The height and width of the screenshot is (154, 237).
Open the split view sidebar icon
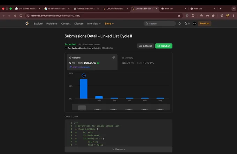[x=21, y=16]
